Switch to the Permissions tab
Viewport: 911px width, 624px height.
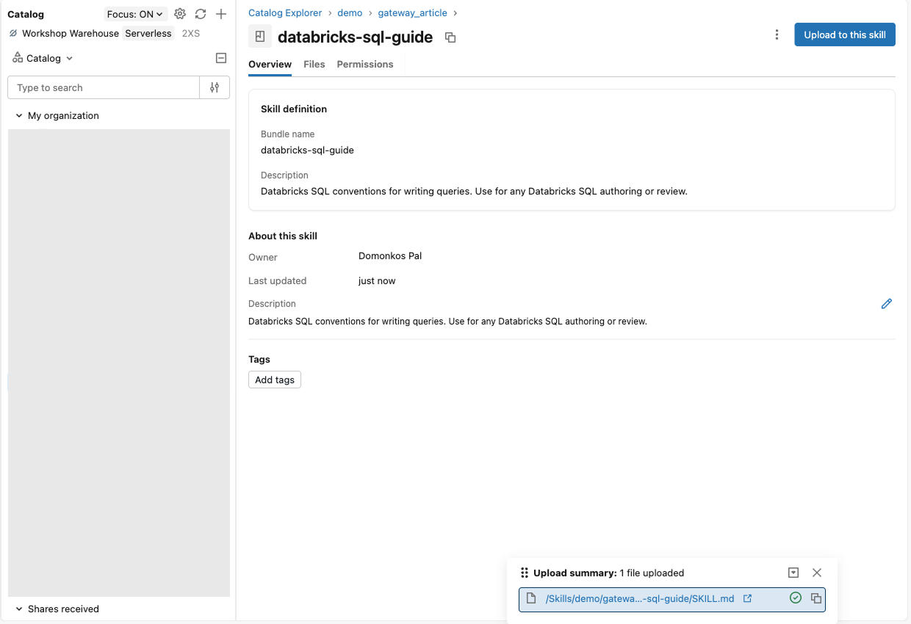click(365, 64)
